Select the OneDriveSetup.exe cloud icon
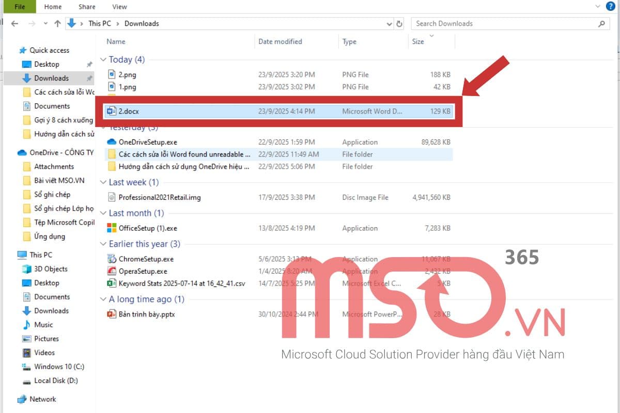Screen dimensions: 620x413 112,142
